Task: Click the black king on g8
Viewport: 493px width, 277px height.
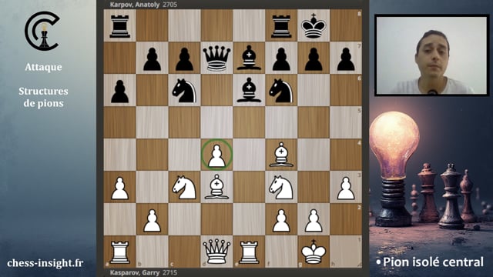Action: (x=314, y=26)
